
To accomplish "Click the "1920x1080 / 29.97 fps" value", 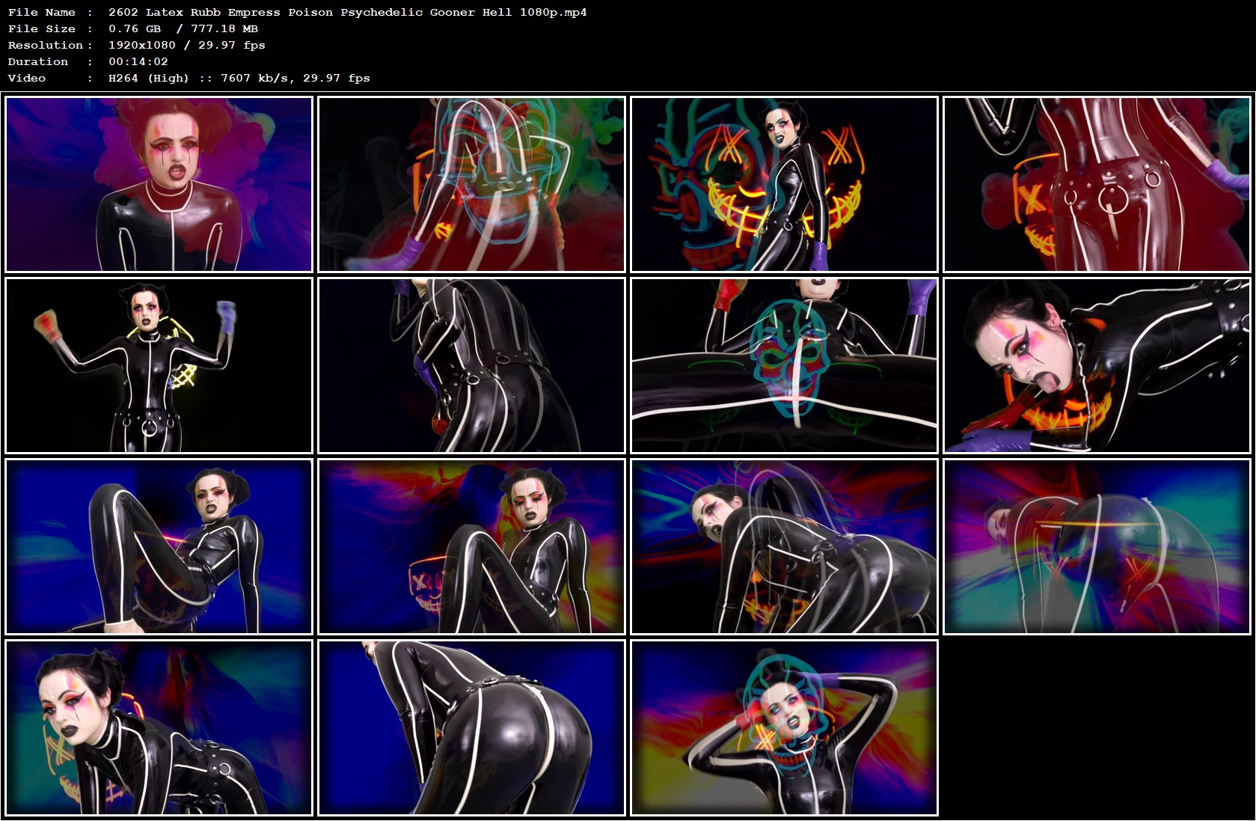I will (187, 45).
